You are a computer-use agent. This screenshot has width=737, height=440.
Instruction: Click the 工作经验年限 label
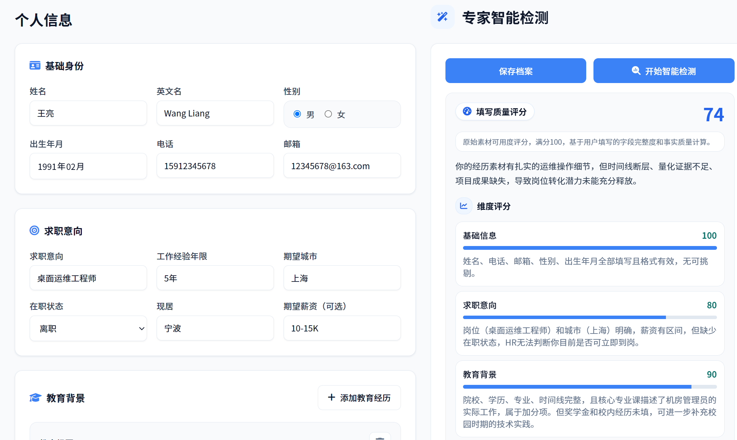[181, 256]
